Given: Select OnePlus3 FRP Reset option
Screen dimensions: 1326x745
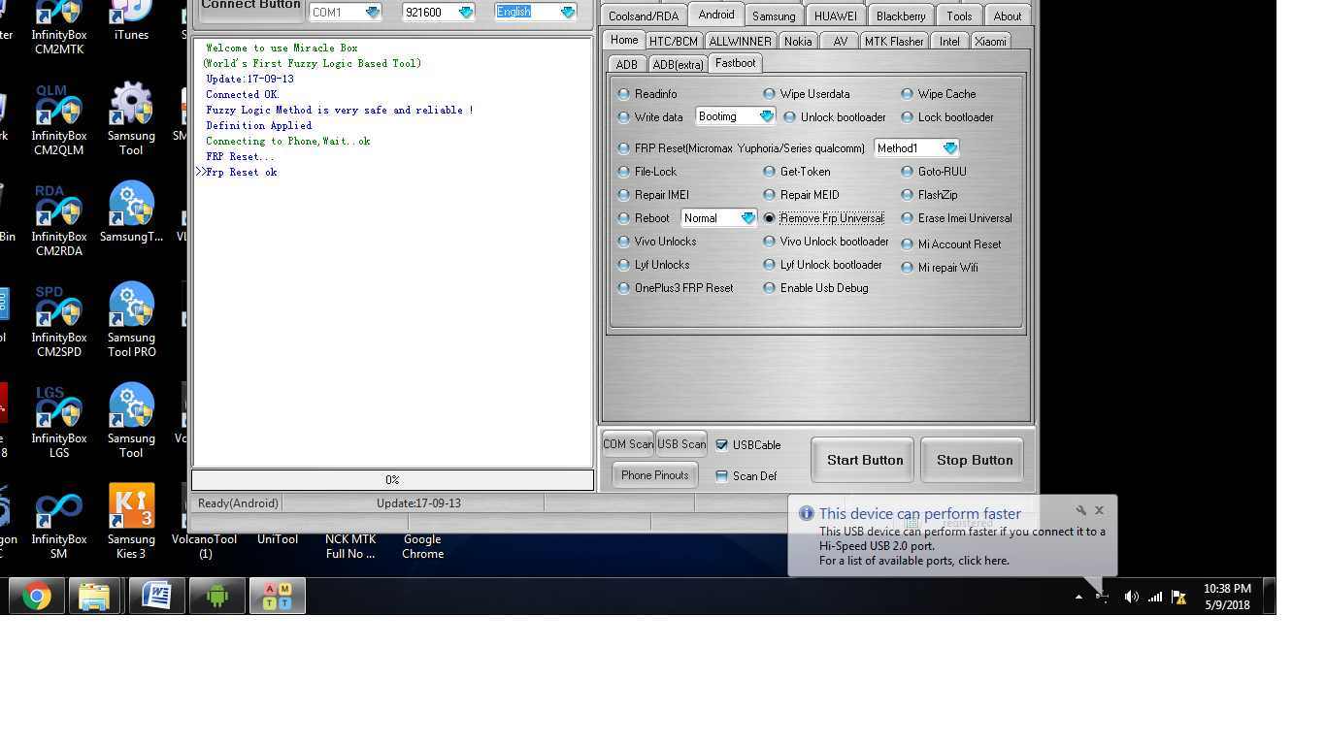Looking at the screenshot, I should point(677,288).
